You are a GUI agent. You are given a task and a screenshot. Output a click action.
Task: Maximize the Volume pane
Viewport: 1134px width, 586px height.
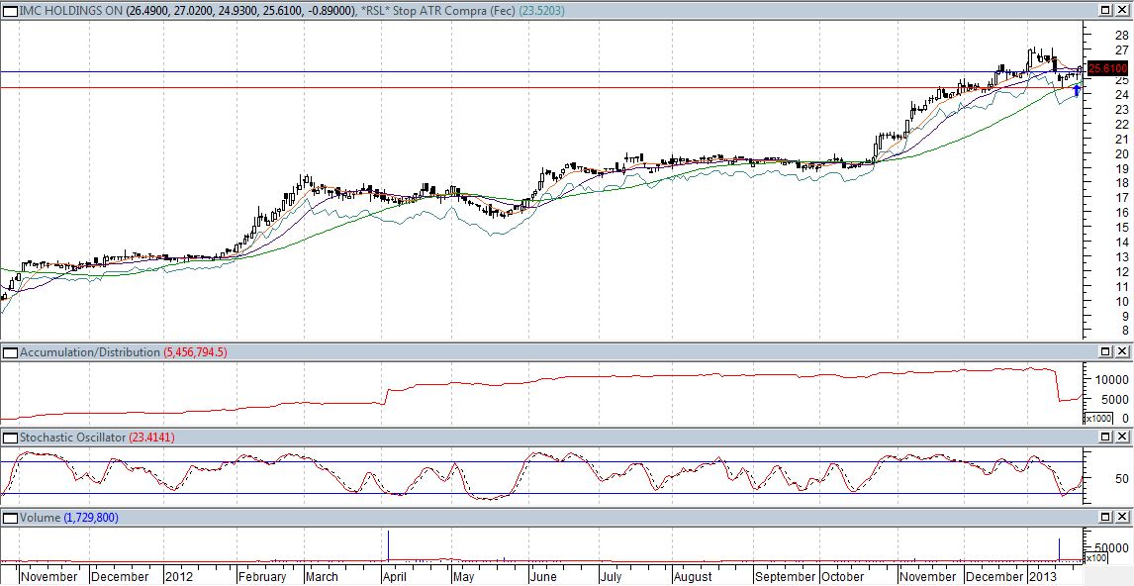tap(1107, 518)
